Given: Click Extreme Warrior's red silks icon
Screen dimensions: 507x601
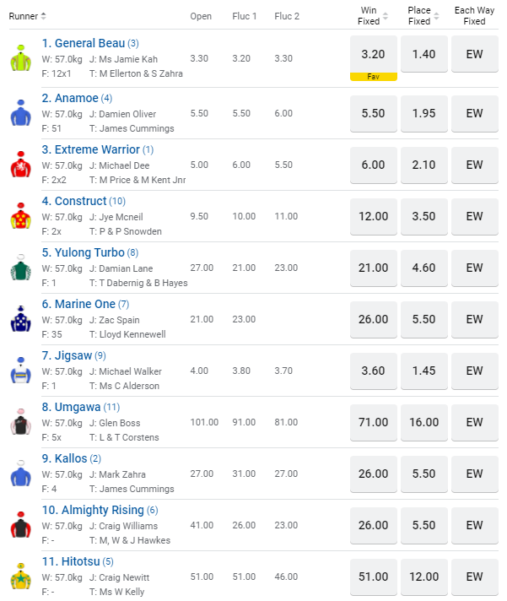Looking at the screenshot, I should 20,163.
